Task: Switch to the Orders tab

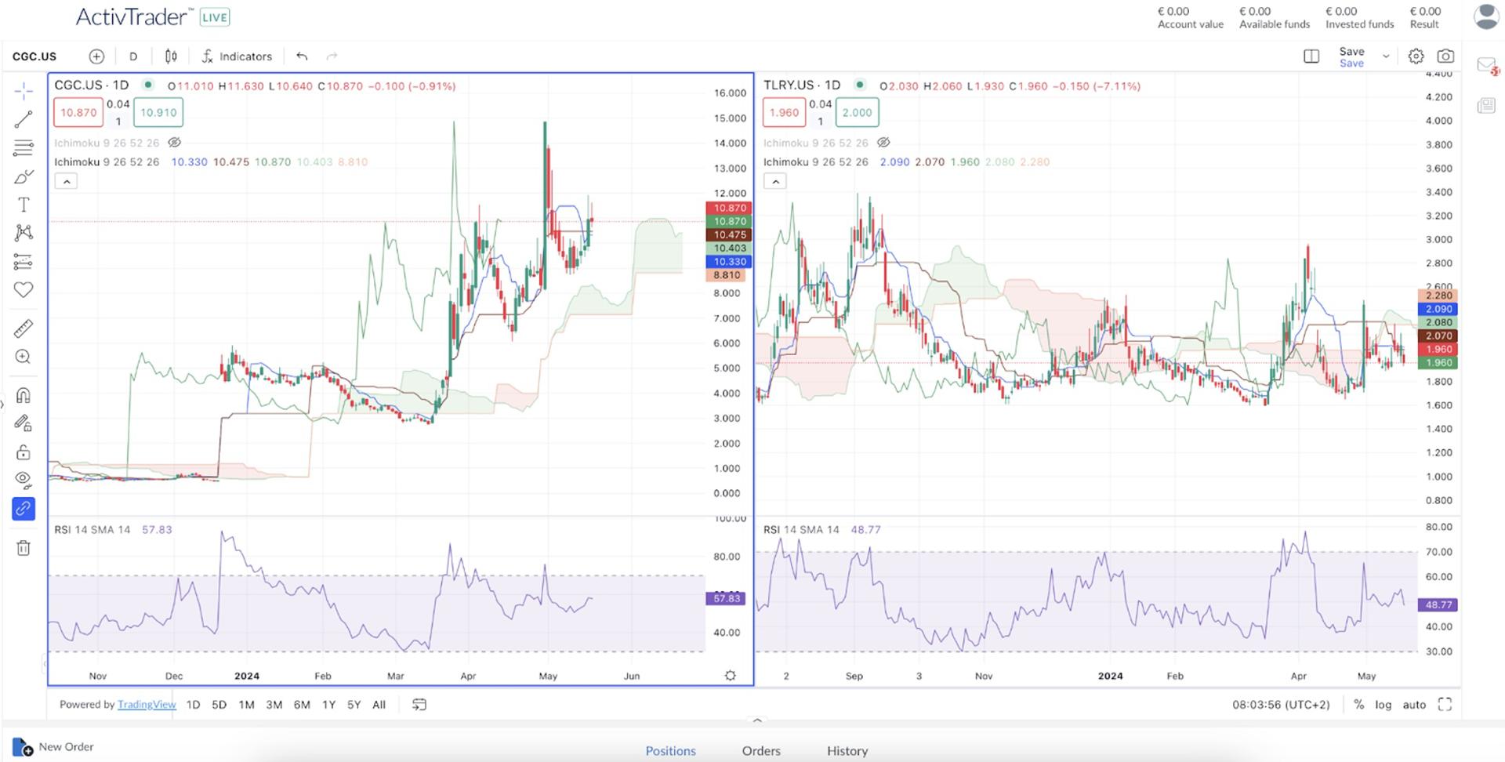Action: [x=760, y=750]
